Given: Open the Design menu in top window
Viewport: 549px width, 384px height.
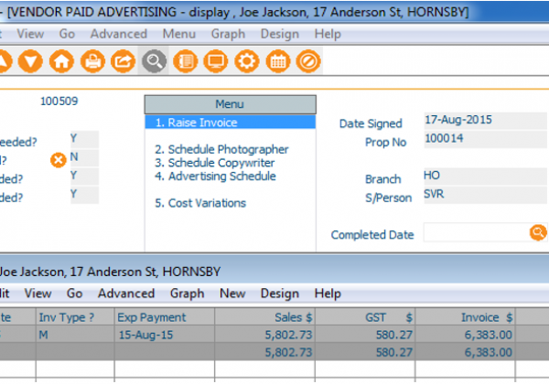Looking at the screenshot, I should pyautogui.click(x=280, y=34).
